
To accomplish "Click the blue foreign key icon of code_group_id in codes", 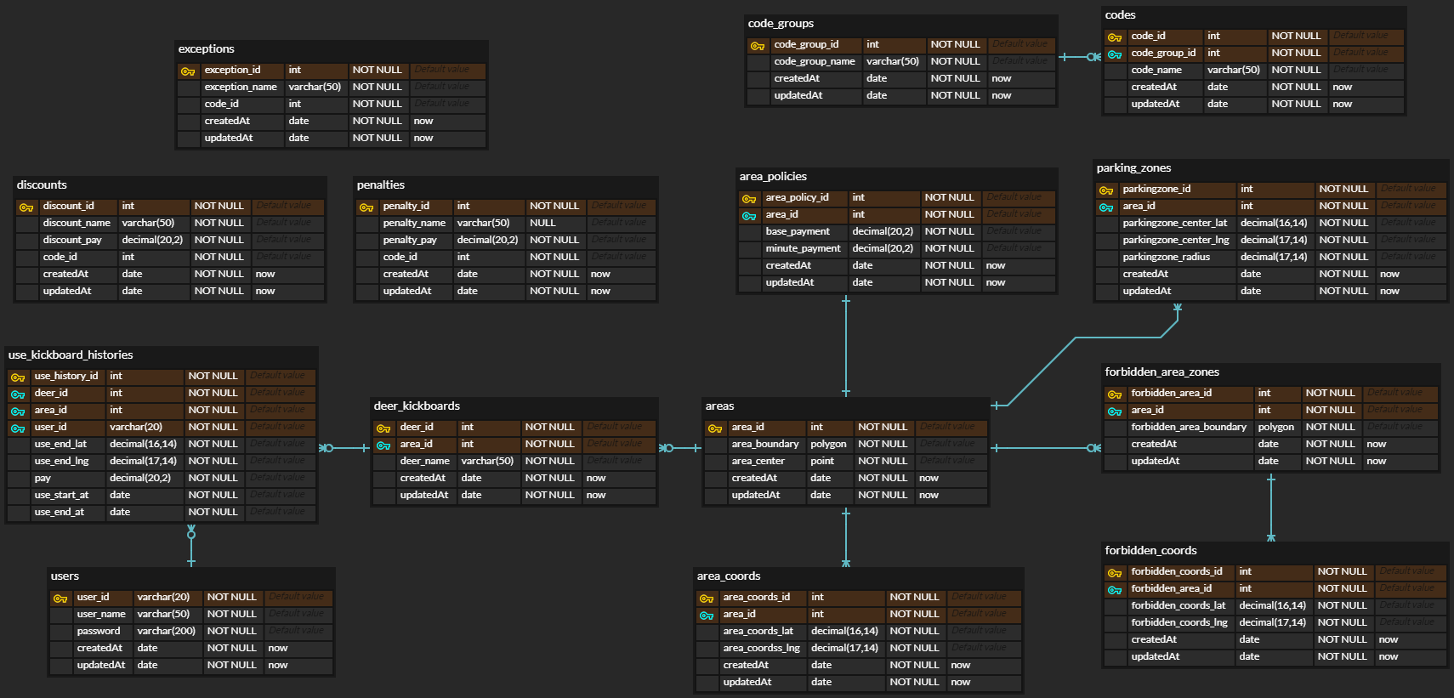I will (1115, 54).
